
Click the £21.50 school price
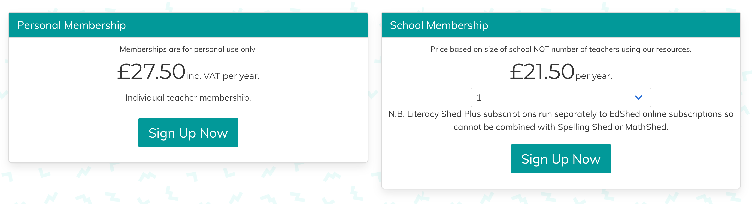542,72
